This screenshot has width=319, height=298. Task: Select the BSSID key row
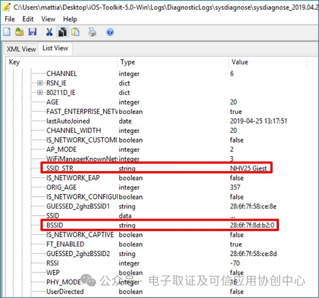tap(55, 225)
